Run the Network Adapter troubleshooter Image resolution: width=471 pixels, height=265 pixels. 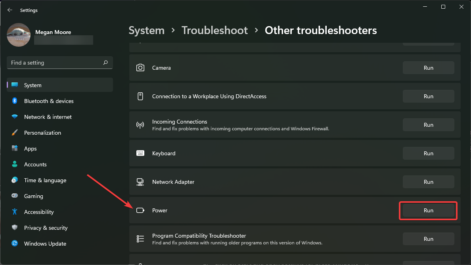coord(428,182)
